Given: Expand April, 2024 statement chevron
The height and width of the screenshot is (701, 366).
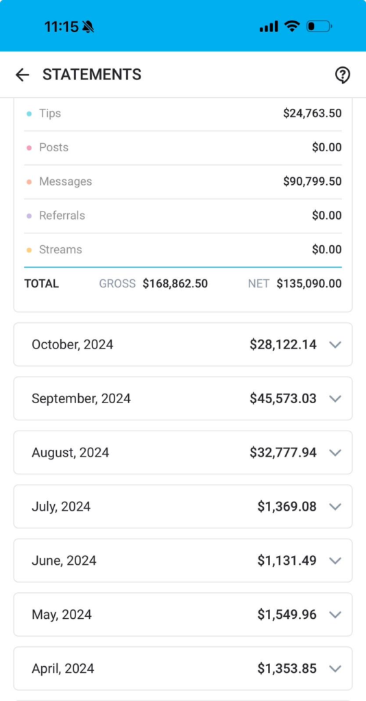Looking at the screenshot, I should pyautogui.click(x=335, y=669).
